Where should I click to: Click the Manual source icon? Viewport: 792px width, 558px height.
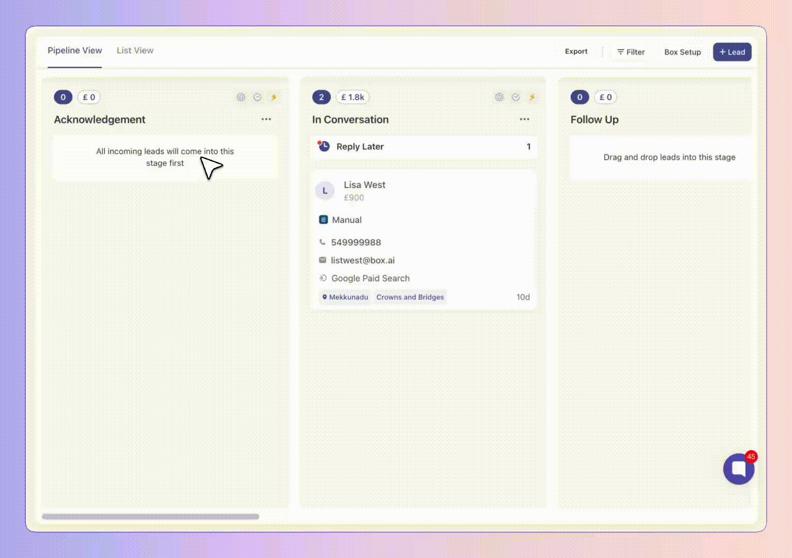click(x=323, y=220)
